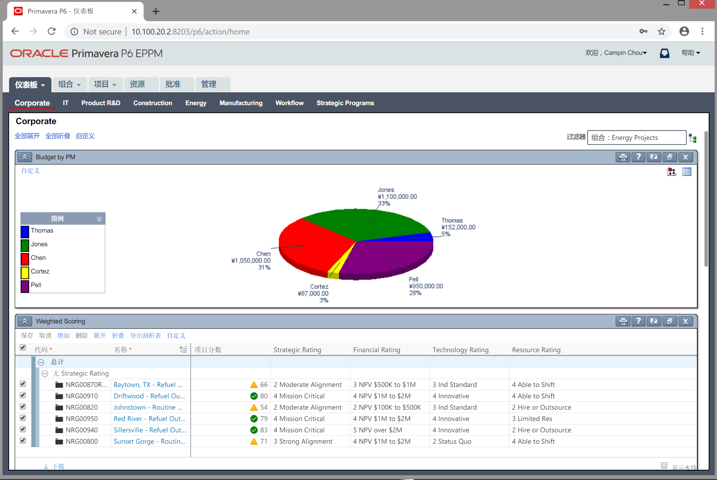
Task: Toggle the select-all checkbox in table header
Action: coord(23,347)
